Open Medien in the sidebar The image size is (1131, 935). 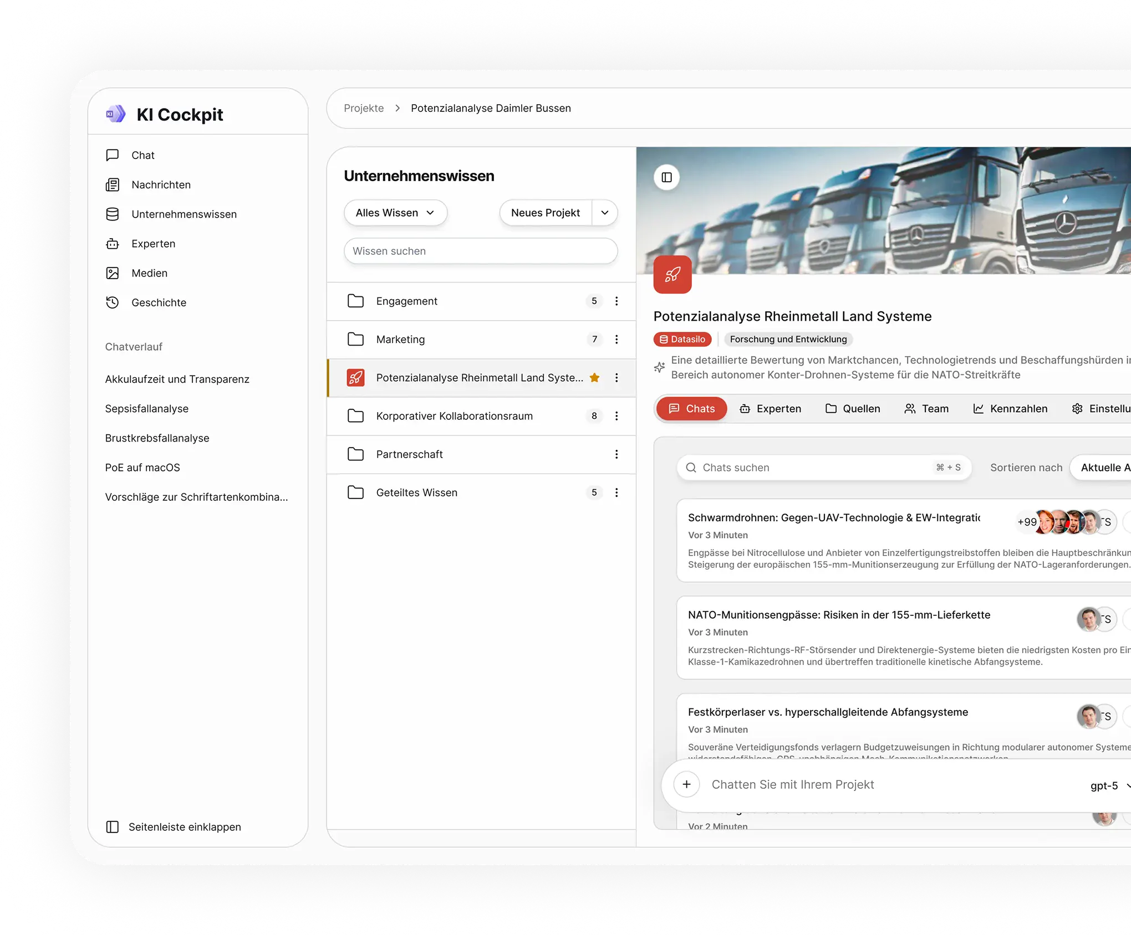click(136, 273)
